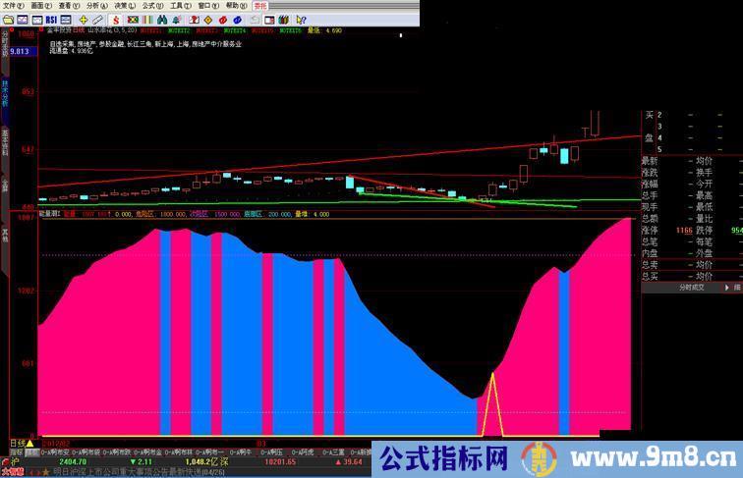Expand the arrow next to 分时成交

[733, 288]
